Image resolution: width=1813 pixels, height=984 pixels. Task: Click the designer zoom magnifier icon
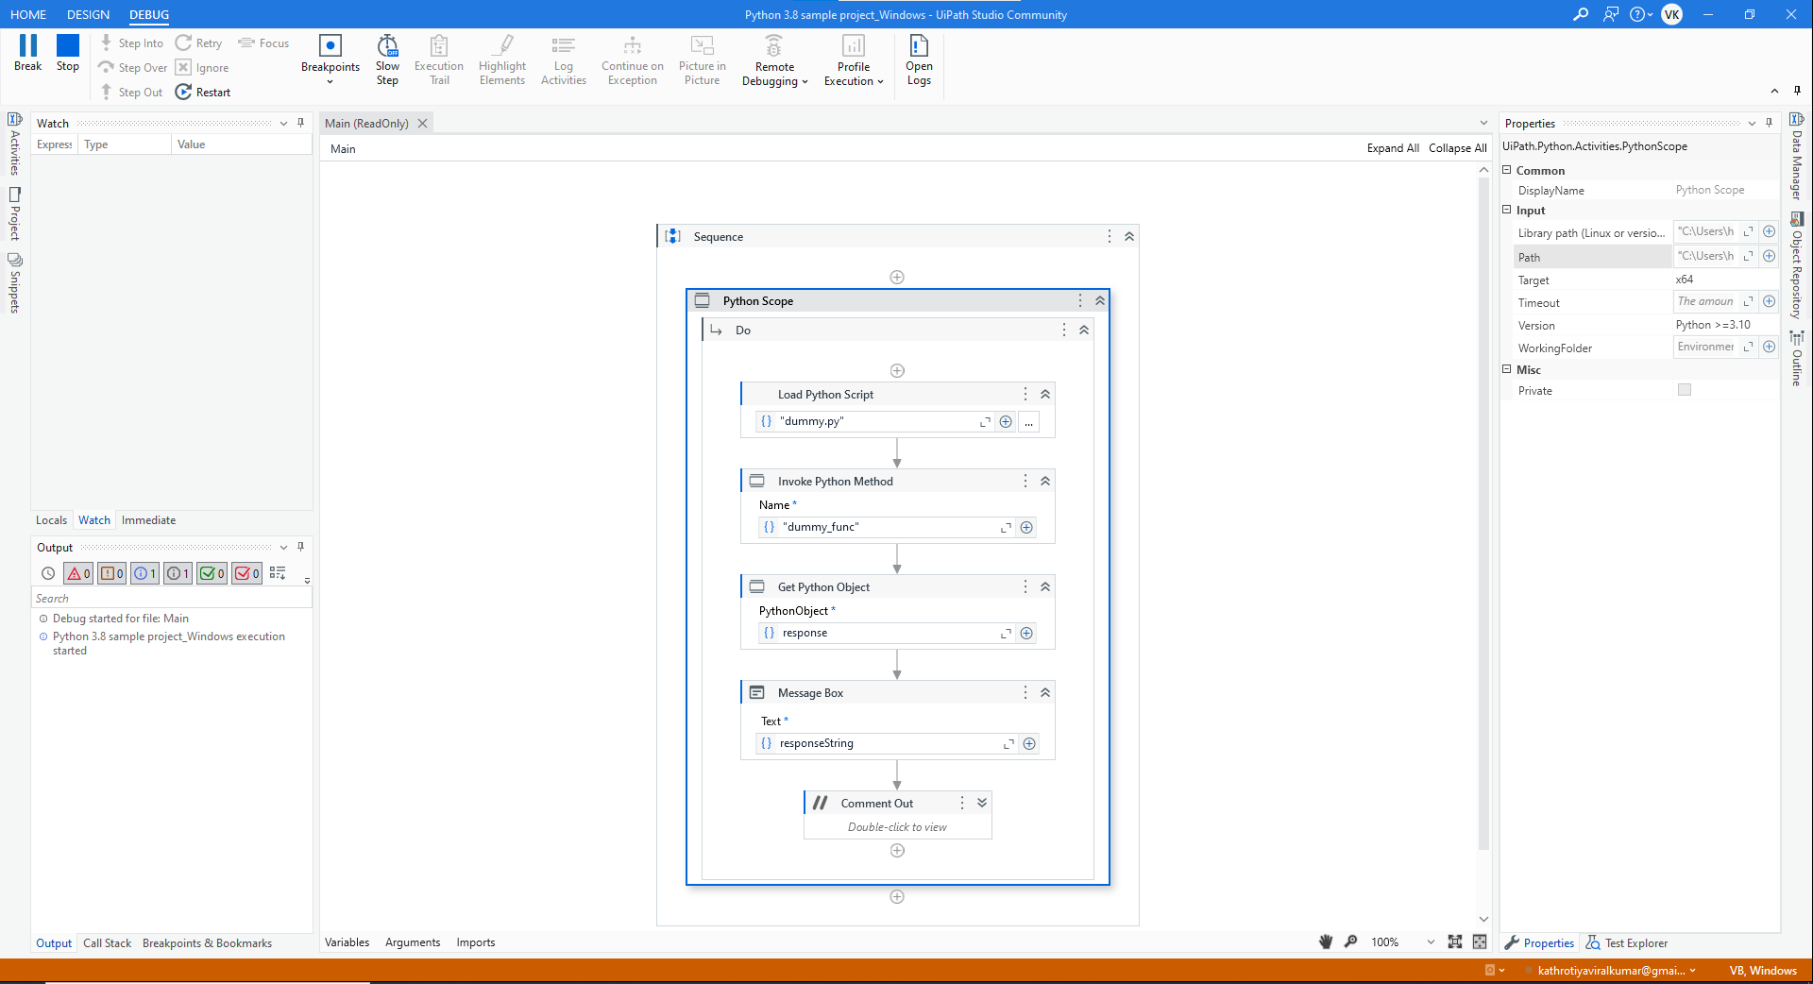1351,942
